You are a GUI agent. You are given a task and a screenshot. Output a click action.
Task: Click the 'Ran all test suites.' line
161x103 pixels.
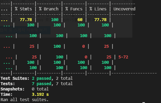click(x=24, y=100)
